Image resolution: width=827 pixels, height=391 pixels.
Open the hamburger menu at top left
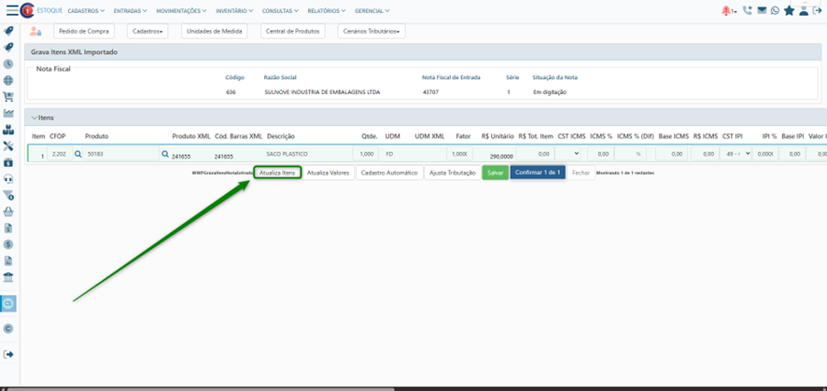click(10, 10)
